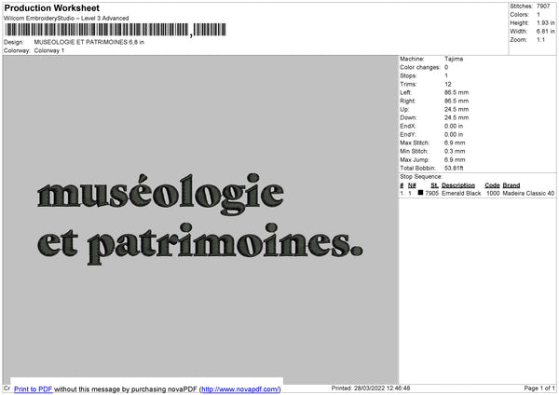Screen dimensions: 559x395
Task: Click the Printed date timestamp in footer
Action: pos(370,388)
